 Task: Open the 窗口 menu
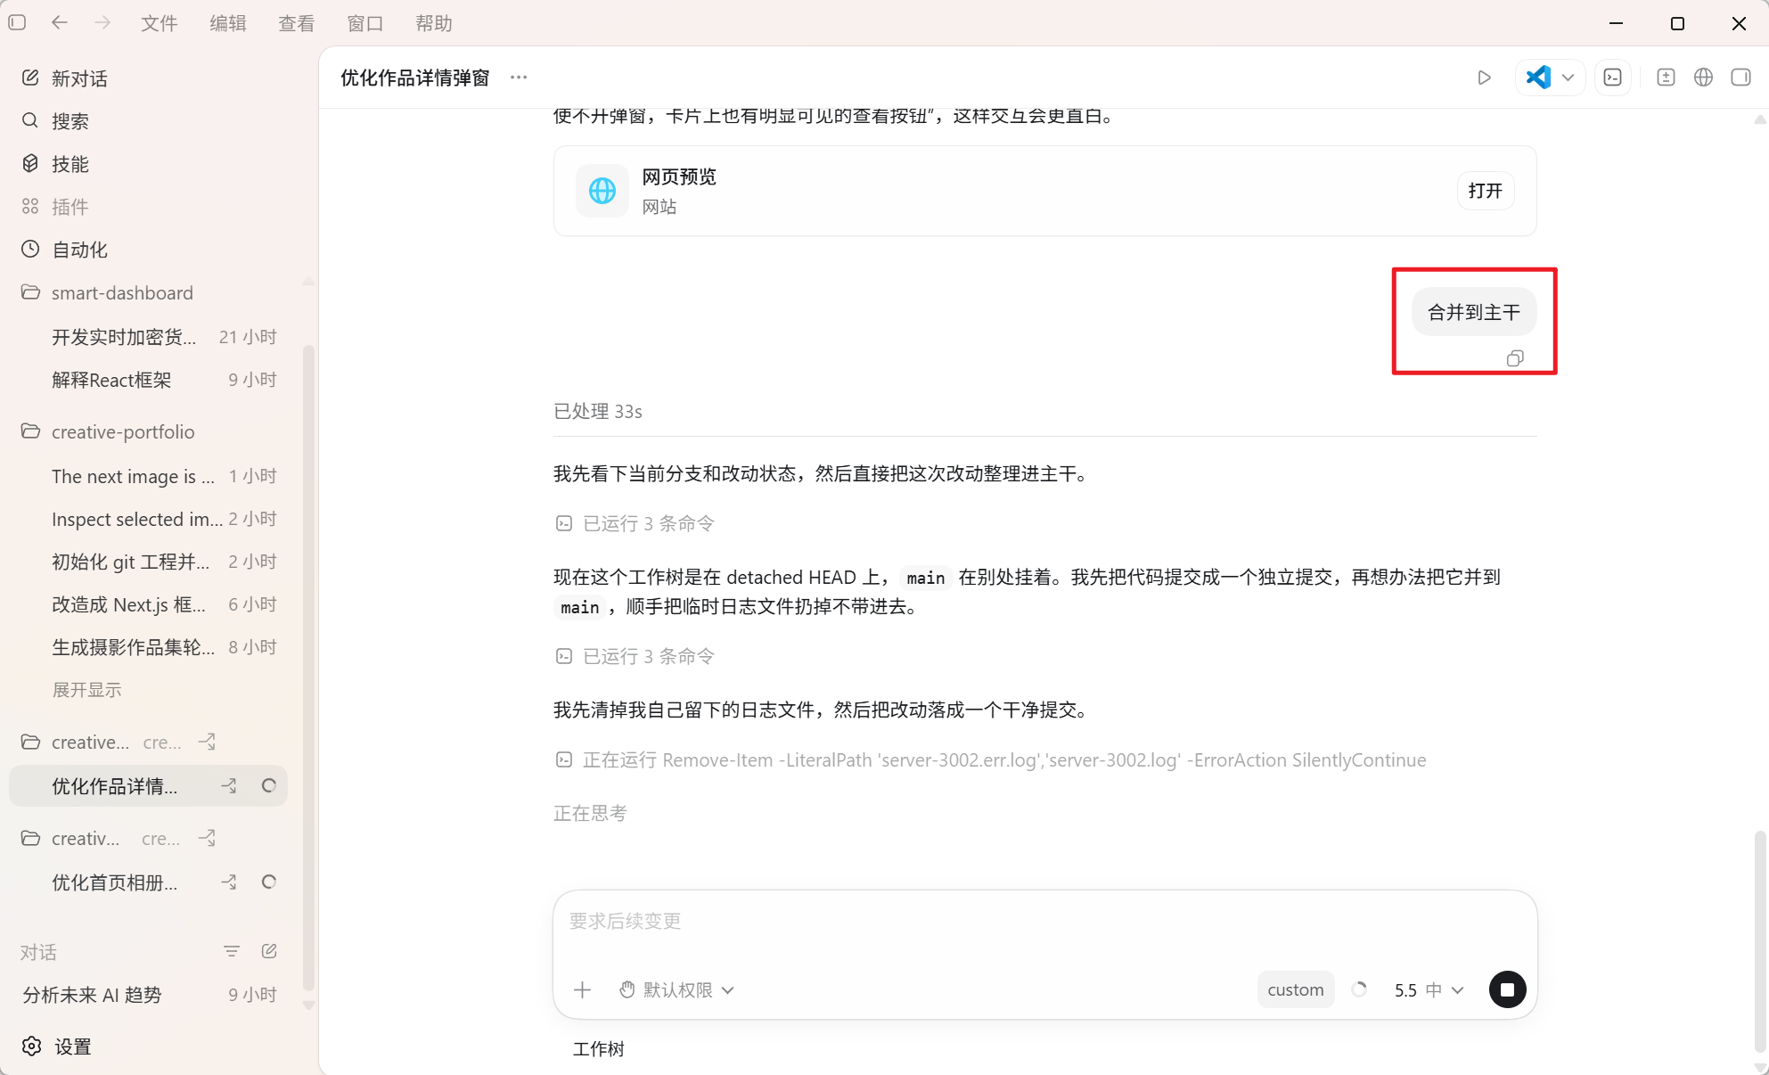(x=364, y=23)
